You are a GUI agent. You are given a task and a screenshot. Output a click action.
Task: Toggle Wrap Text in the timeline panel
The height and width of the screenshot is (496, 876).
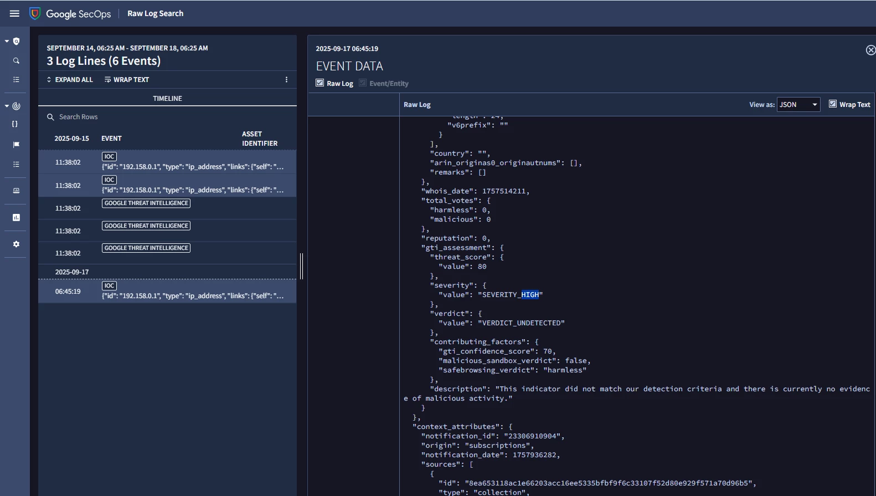click(127, 80)
